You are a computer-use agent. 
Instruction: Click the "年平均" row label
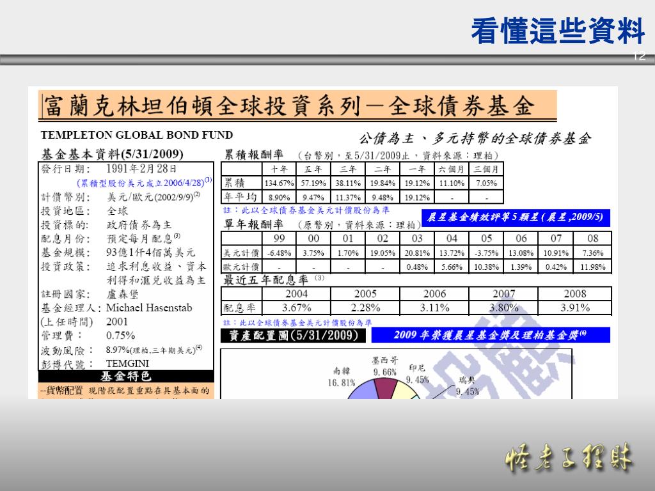[241, 197]
